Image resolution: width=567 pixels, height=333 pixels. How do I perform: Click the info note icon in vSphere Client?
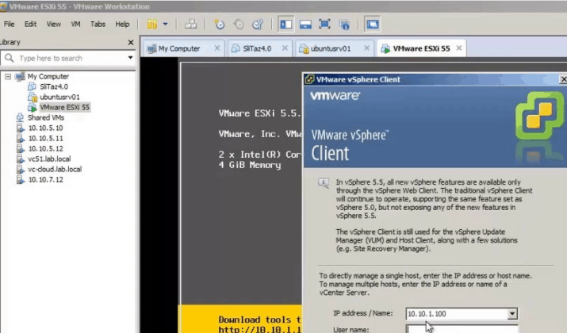(324, 183)
